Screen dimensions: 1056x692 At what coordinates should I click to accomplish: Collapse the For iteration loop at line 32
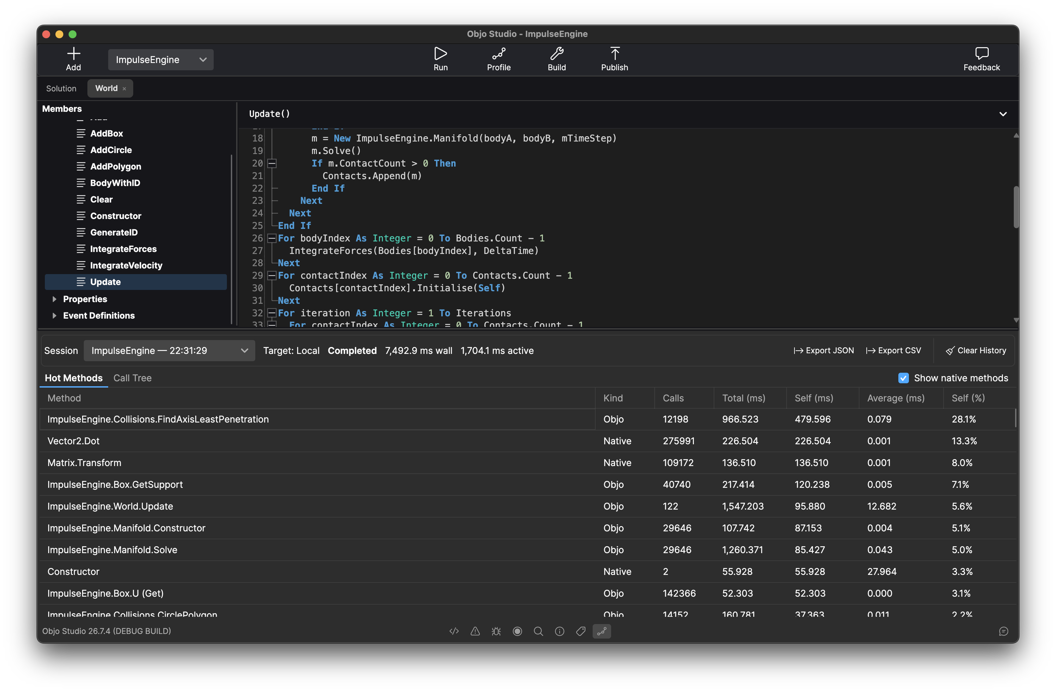pos(272,313)
